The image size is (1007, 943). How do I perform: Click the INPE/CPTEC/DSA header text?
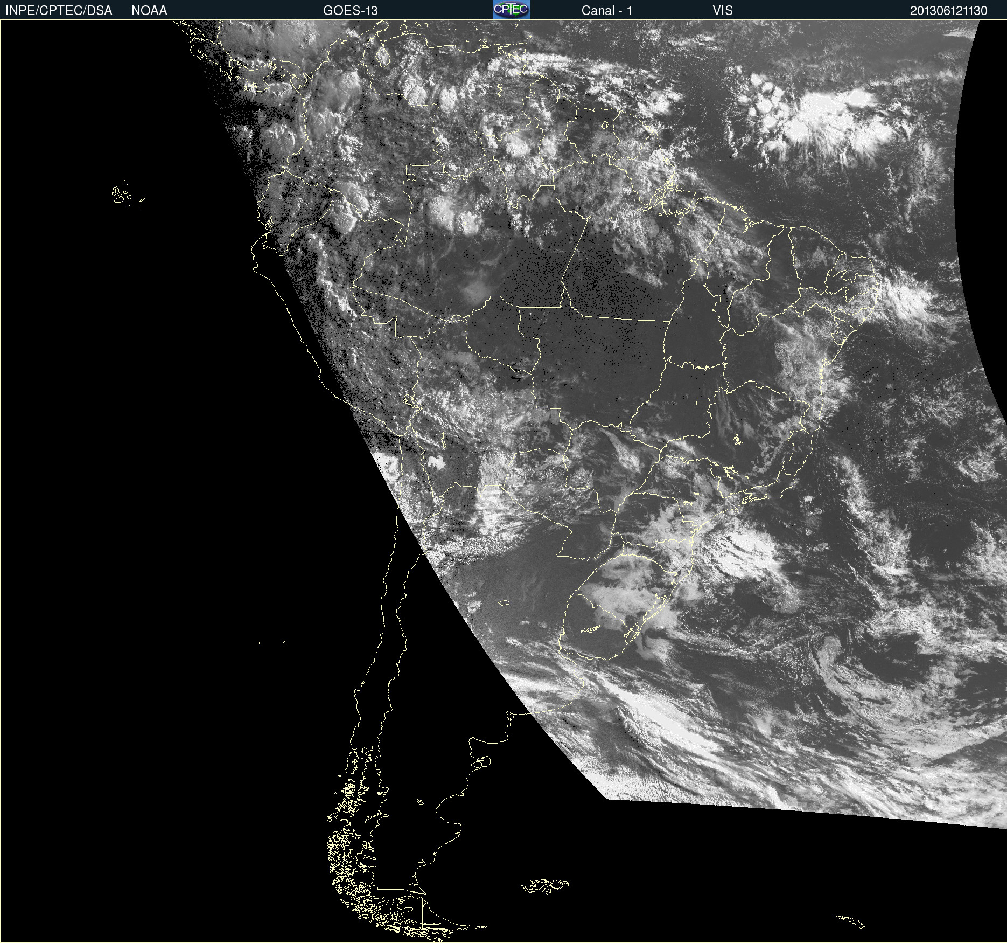coord(59,10)
